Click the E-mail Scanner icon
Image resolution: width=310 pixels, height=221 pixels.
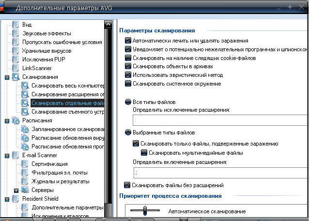tap(15, 155)
